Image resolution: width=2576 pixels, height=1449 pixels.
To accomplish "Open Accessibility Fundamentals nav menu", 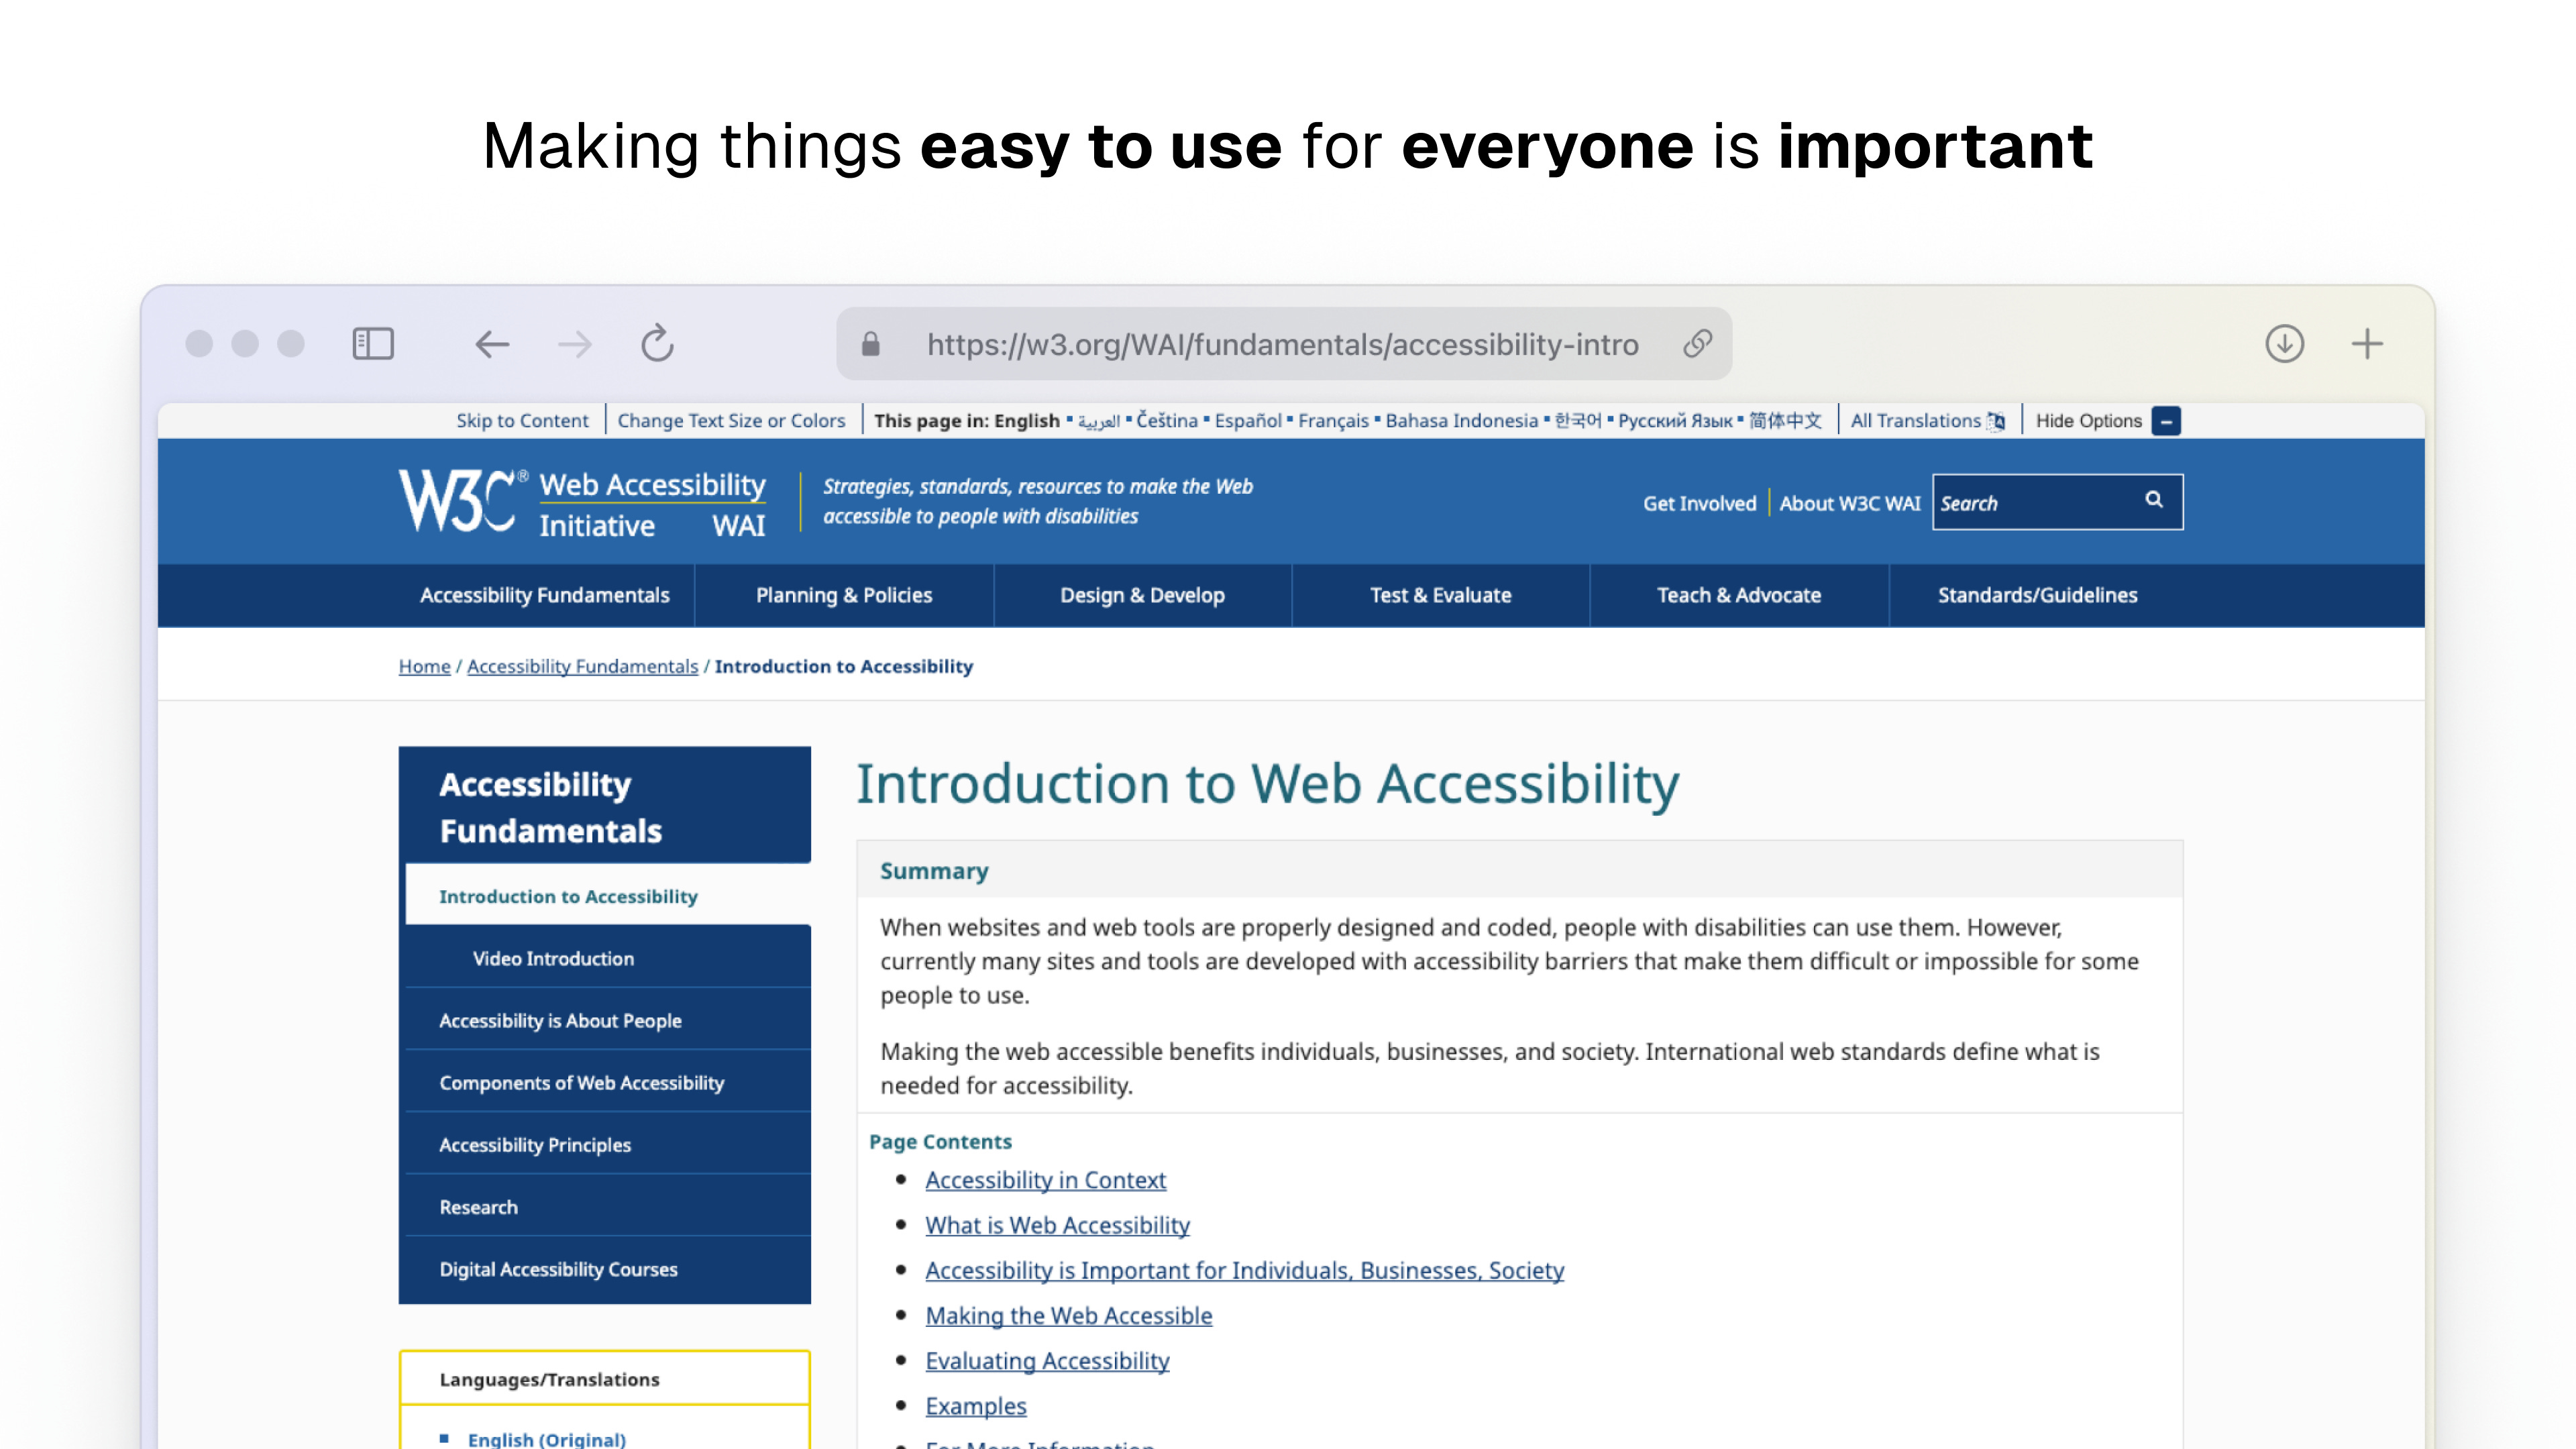I will click(x=544, y=595).
